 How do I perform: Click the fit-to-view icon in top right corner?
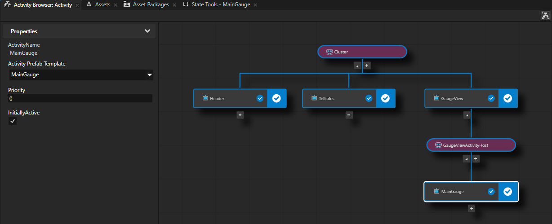[x=545, y=15]
